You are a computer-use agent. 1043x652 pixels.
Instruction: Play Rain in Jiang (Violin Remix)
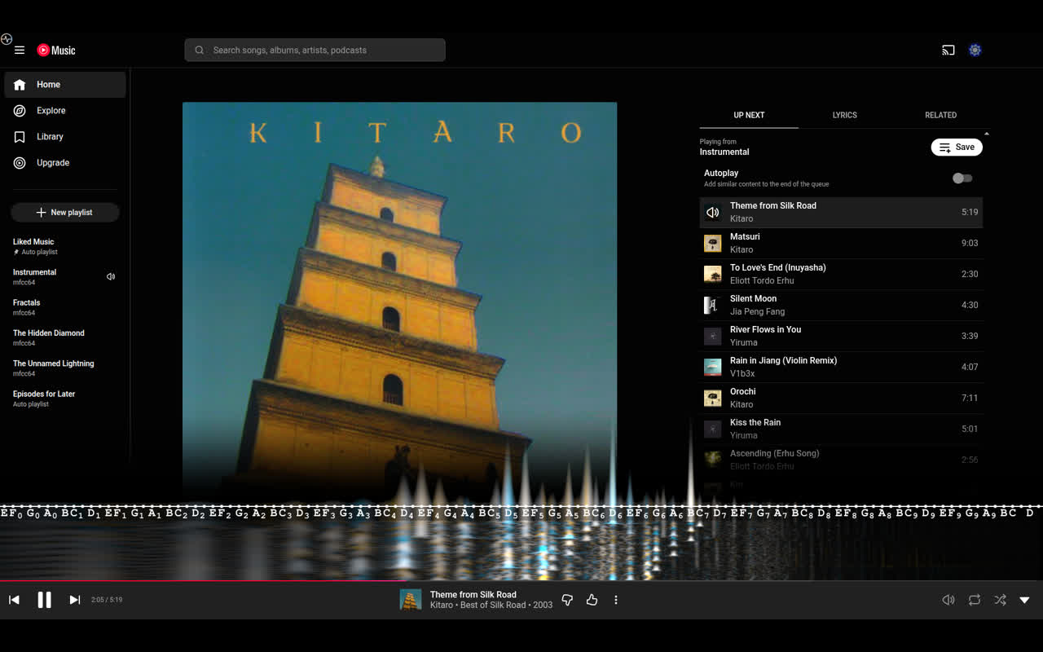click(841, 367)
